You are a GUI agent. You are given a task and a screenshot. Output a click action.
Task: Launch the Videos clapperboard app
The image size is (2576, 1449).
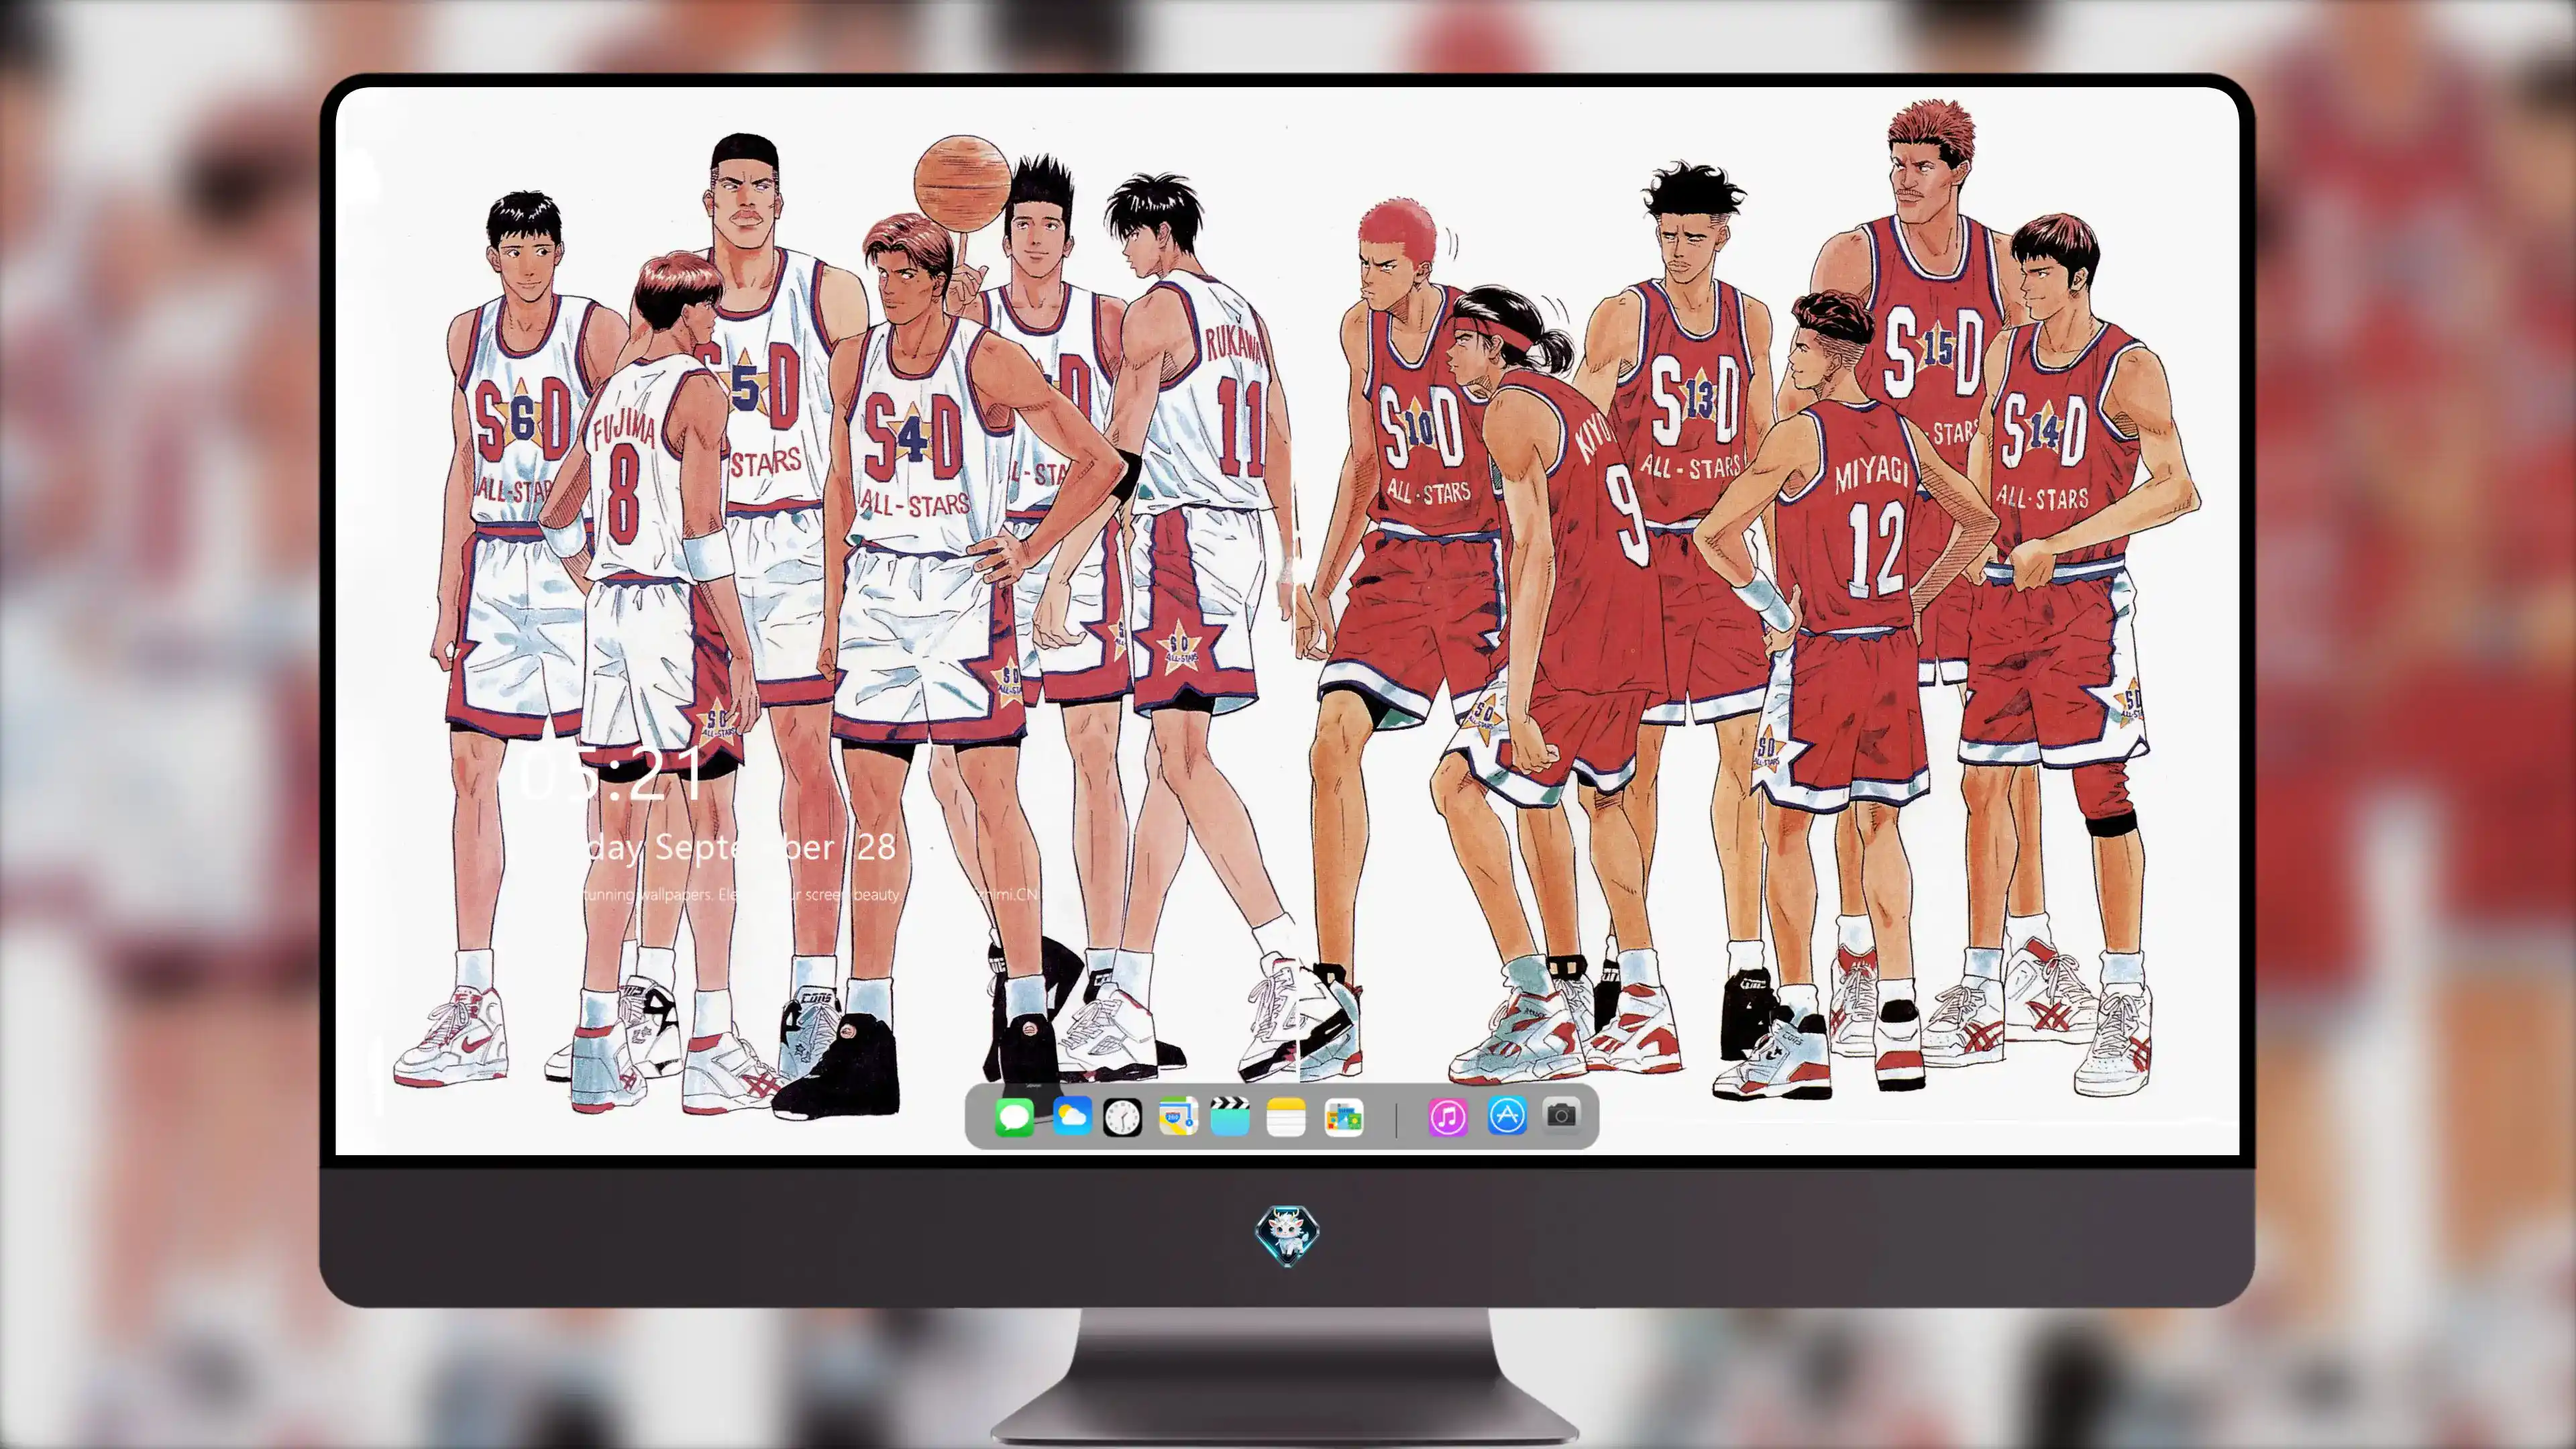click(1230, 1116)
